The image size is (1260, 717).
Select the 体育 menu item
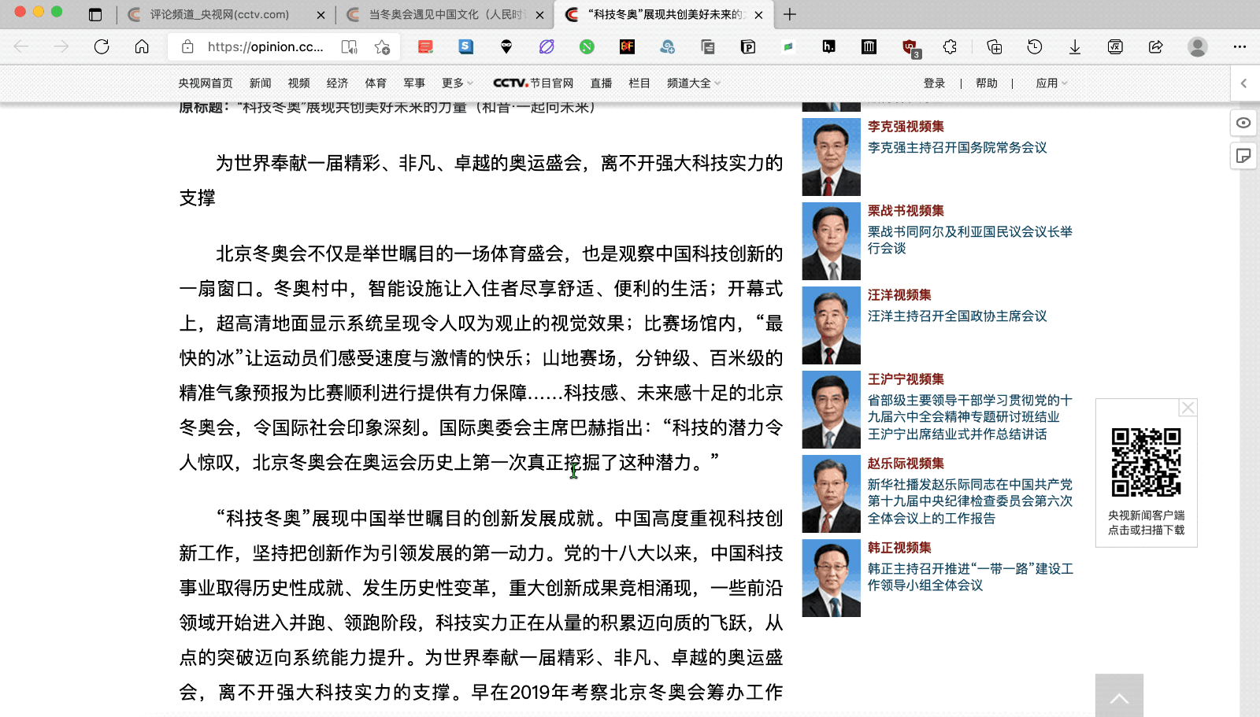tap(376, 83)
